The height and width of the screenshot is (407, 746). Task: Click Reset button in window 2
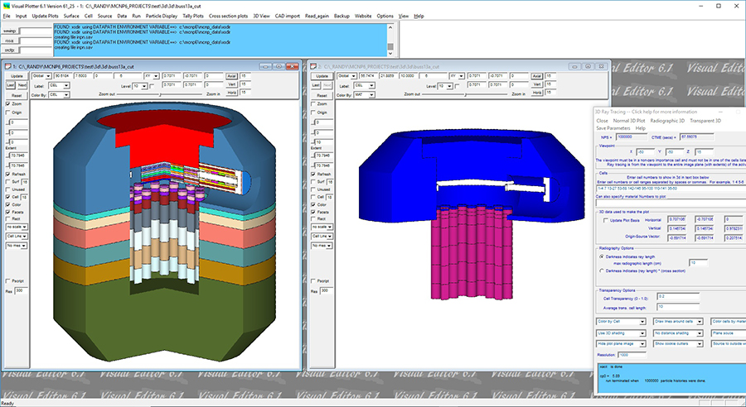pos(322,95)
